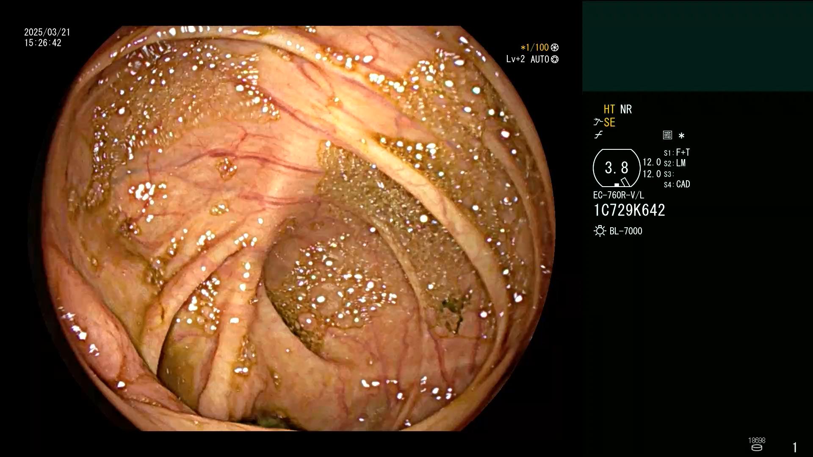Click the shutter speed icon beside 1/100
The width and height of the screenshot is (813, 457).
point(555,48)
